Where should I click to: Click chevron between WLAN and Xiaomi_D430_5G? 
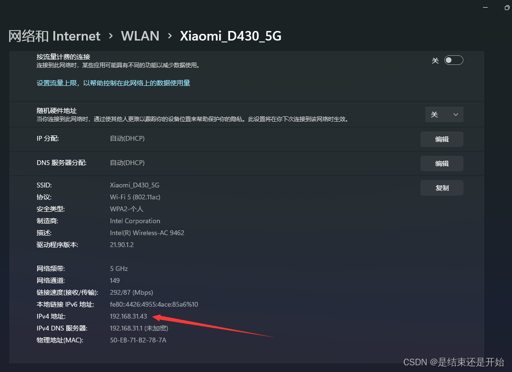coord(170,36)
